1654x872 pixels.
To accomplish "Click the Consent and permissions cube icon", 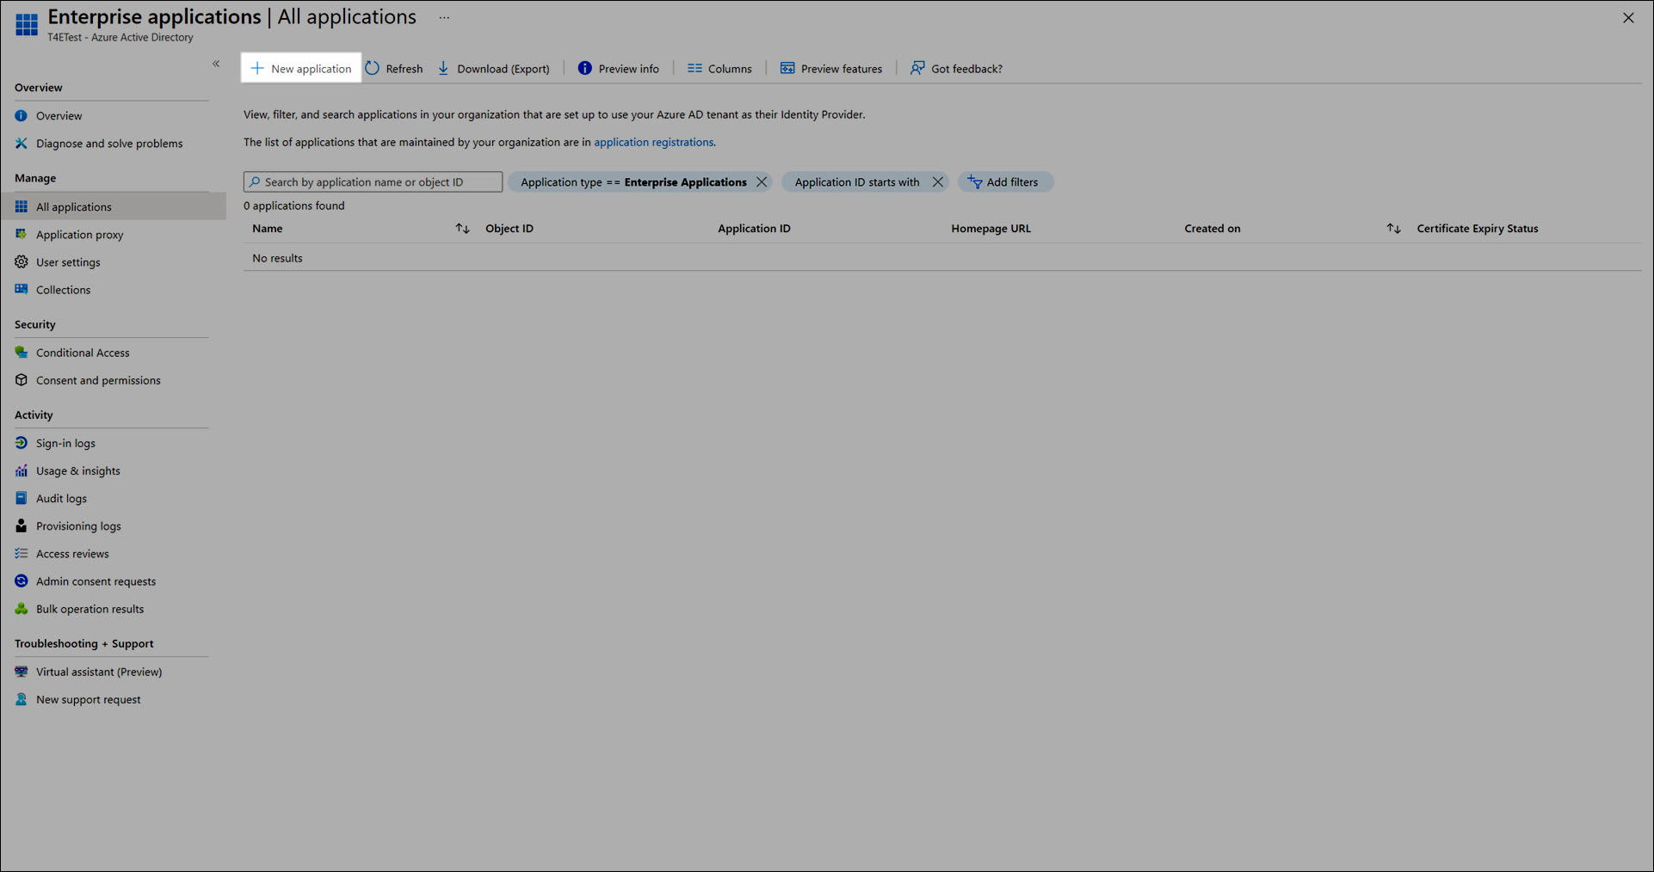I will click(21, 379).
